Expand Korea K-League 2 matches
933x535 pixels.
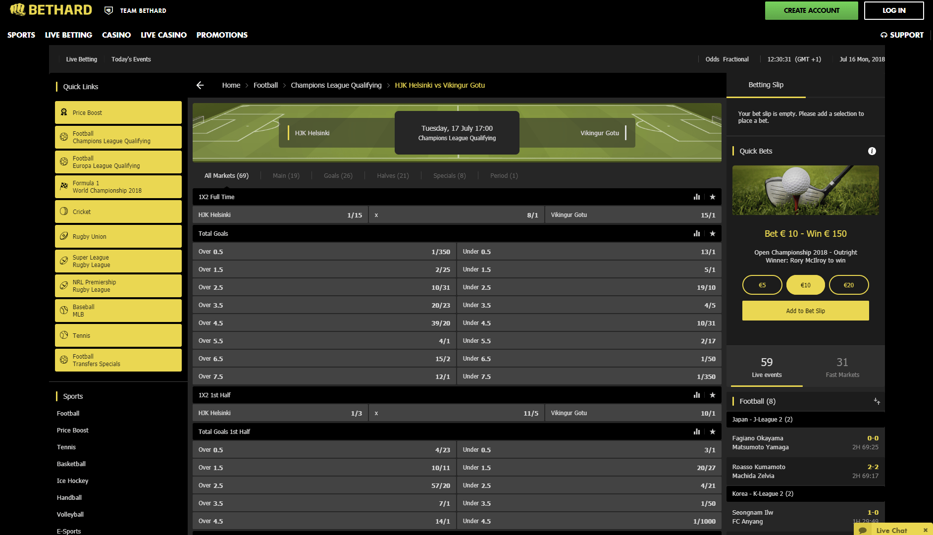point(805,494)
